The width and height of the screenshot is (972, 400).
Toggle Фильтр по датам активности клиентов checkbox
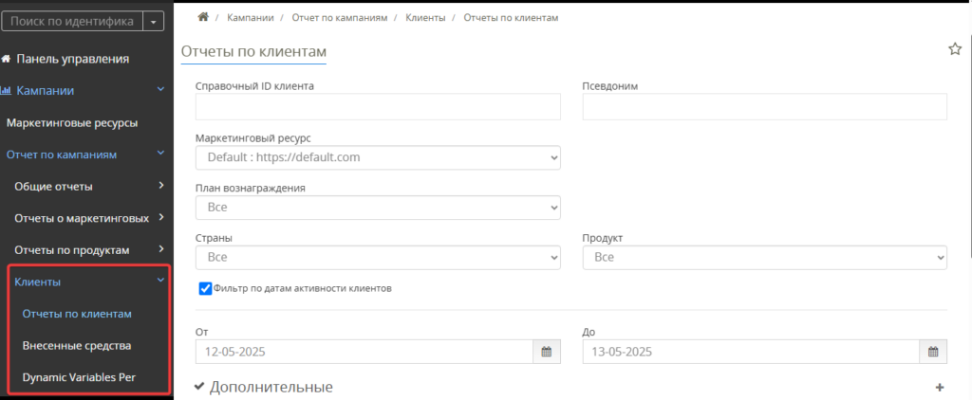coord(205,288)
